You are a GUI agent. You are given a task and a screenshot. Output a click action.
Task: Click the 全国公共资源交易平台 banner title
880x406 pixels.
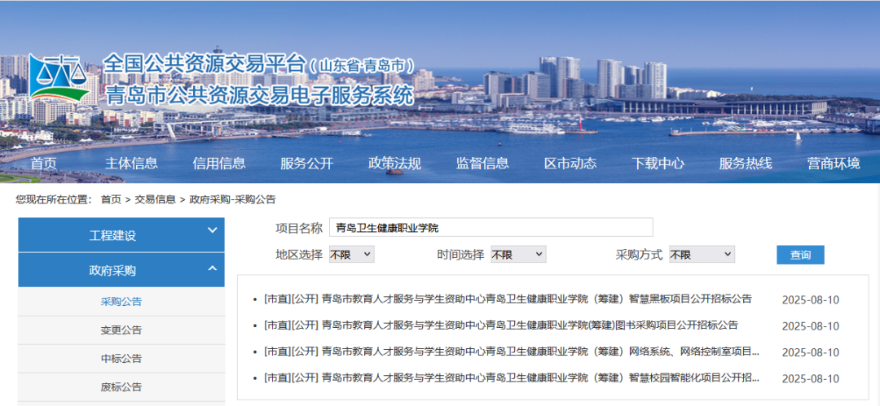tap(205, 64)
